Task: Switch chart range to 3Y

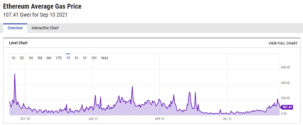Action: 76,58
